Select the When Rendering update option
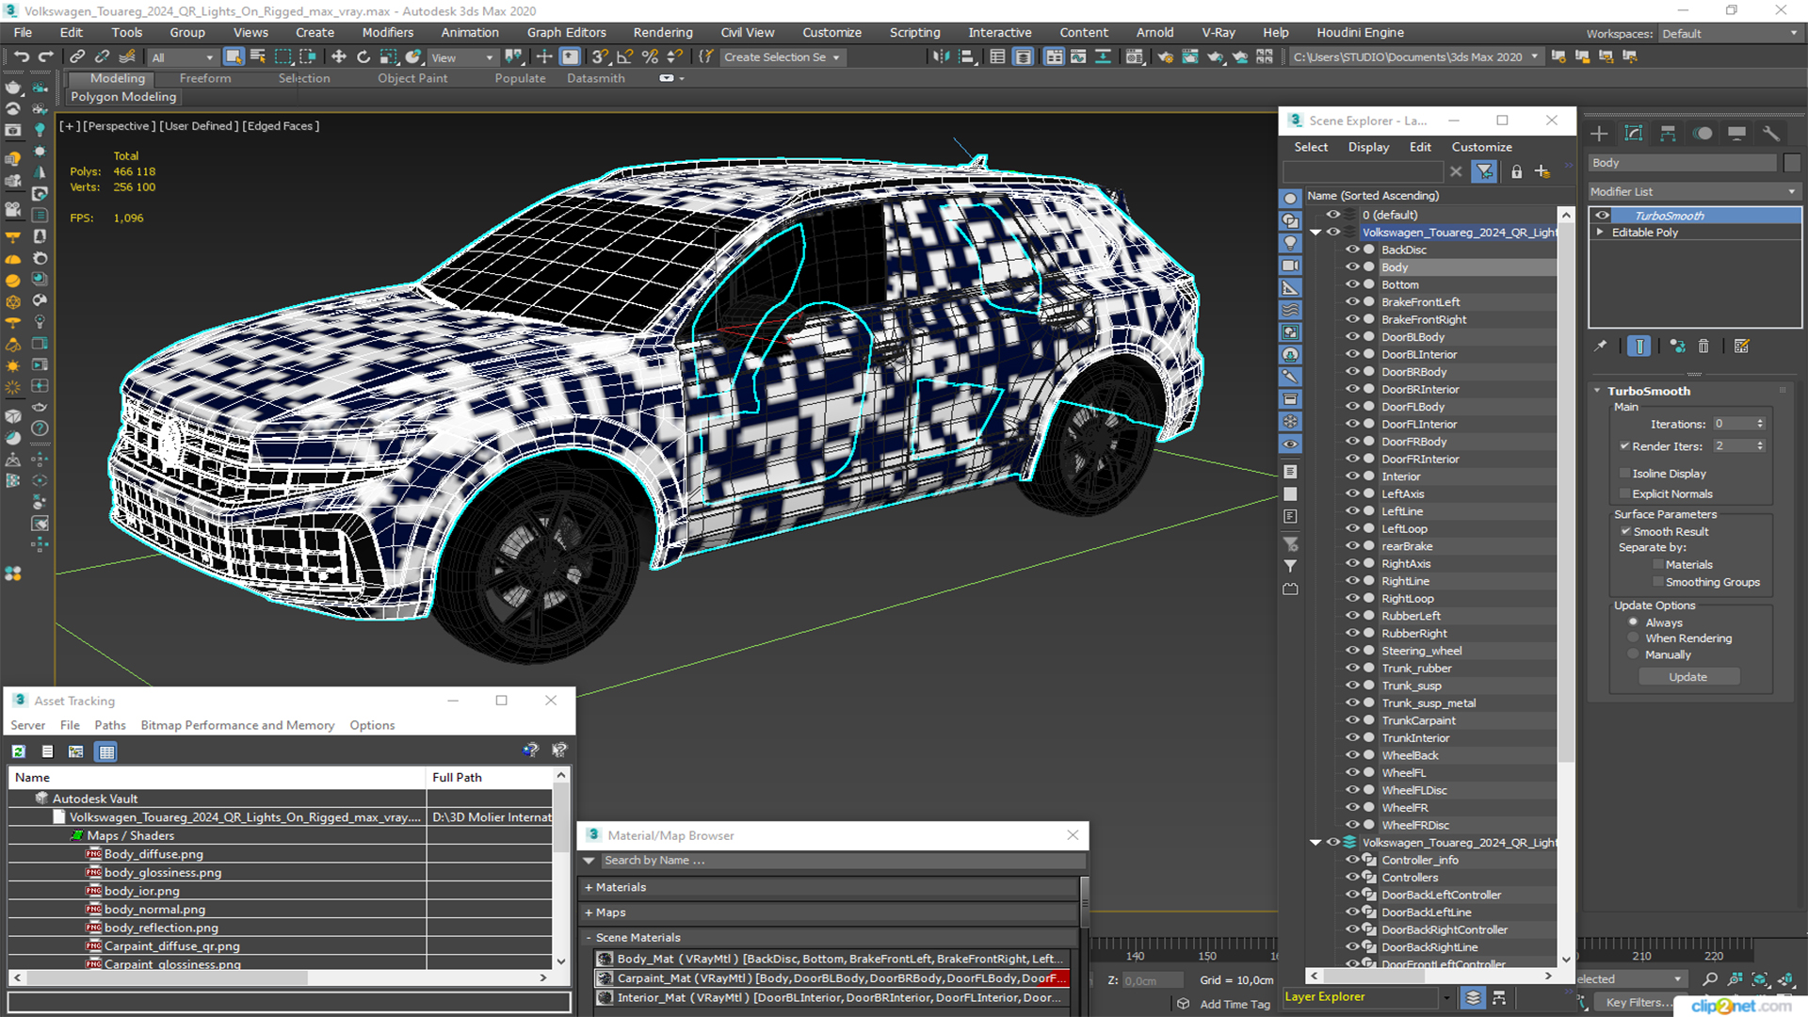1808x1017 pixels. pyautogui.click(x=1634, y=638)
